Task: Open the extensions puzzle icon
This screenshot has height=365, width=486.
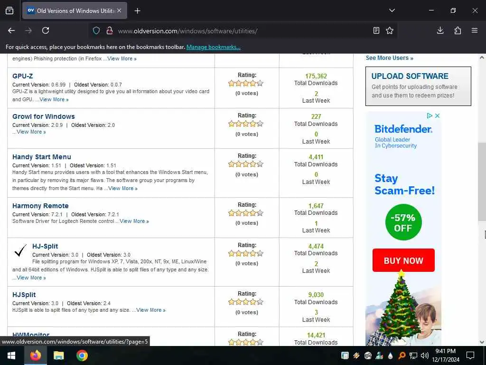Action: (458, 30)
